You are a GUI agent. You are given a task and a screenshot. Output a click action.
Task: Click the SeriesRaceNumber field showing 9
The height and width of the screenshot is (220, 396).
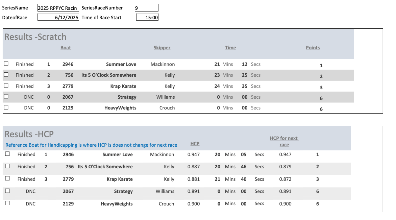click(146, 8)
